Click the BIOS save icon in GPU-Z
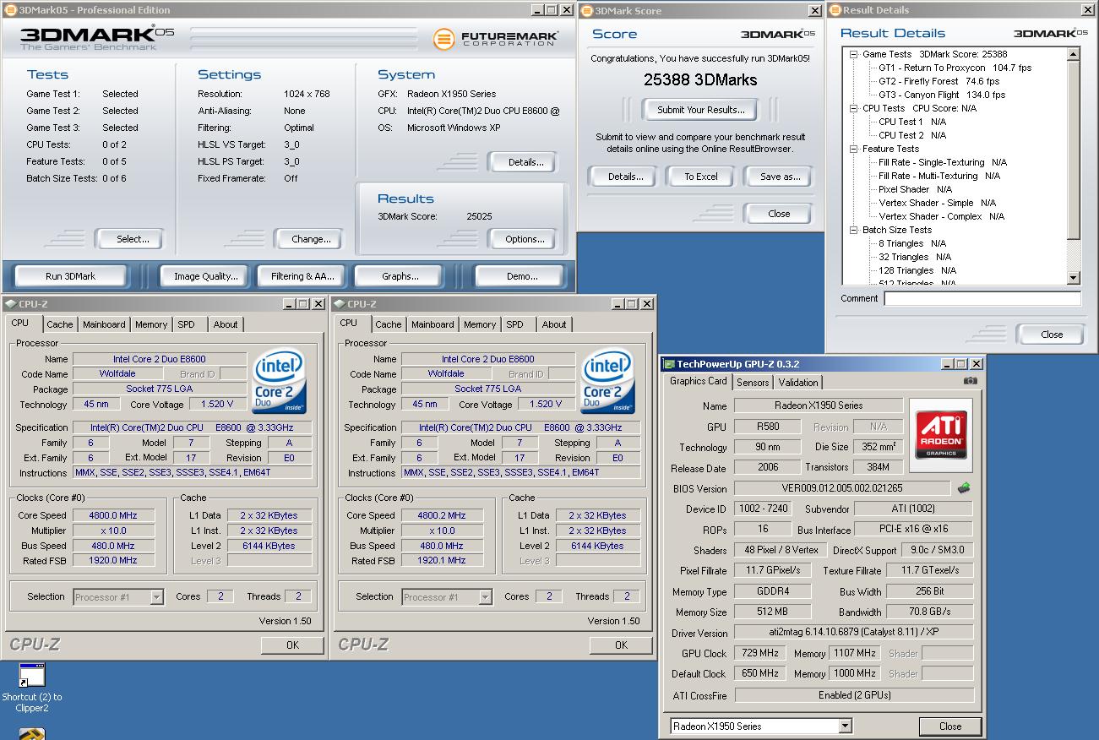Viewport: 1099px width, 740px height. point(963,488)
